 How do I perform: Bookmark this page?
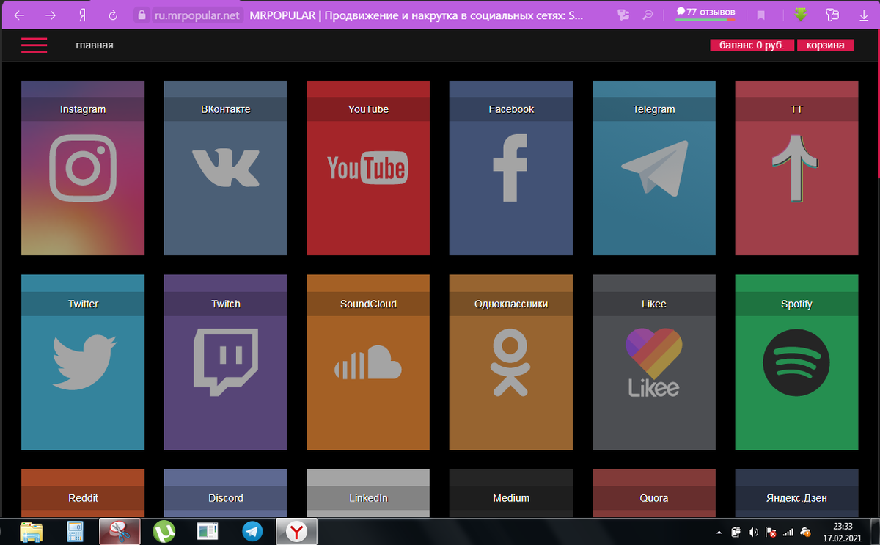coord(761,15)
